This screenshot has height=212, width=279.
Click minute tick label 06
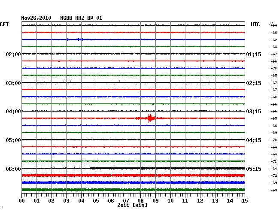(x=111, y=201)
